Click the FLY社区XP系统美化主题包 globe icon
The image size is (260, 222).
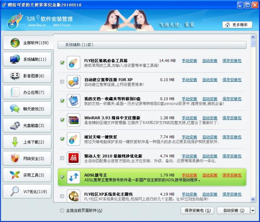pos(73,196)
